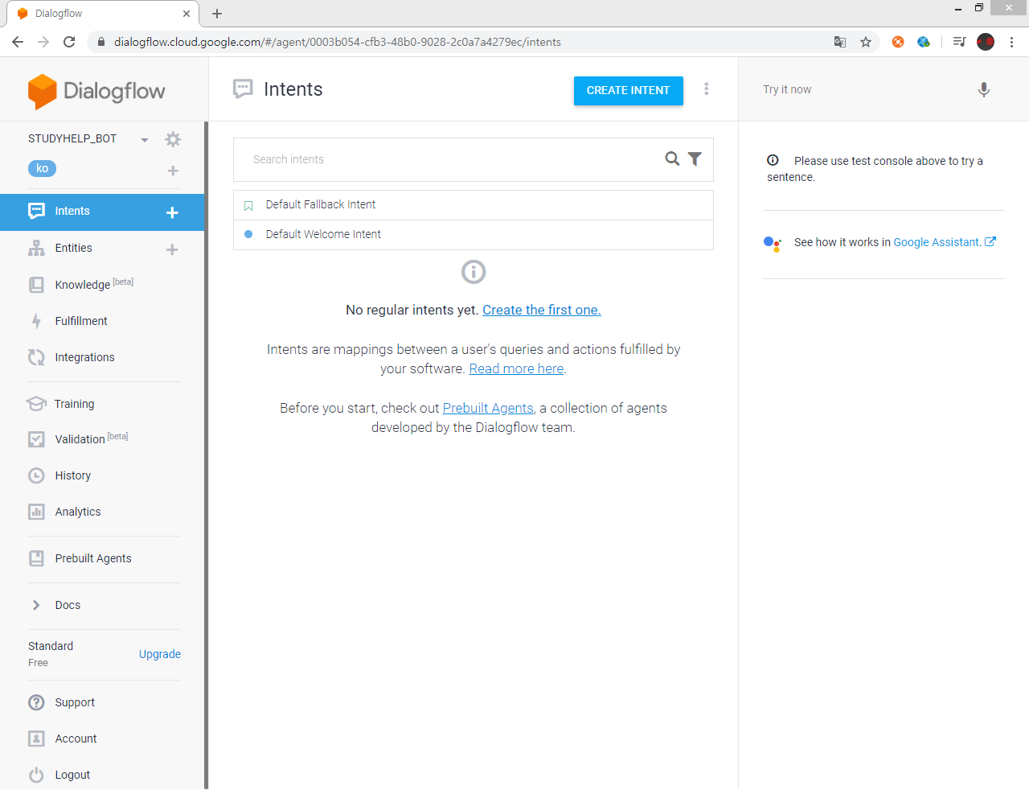The width and height of the screenshot is (1029, 790).
Task: Open Entities in the sidebar
Action: [73, 248]
